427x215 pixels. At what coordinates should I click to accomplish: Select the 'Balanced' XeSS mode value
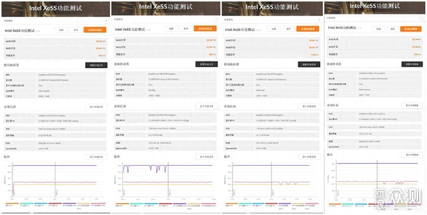point(260,90)
